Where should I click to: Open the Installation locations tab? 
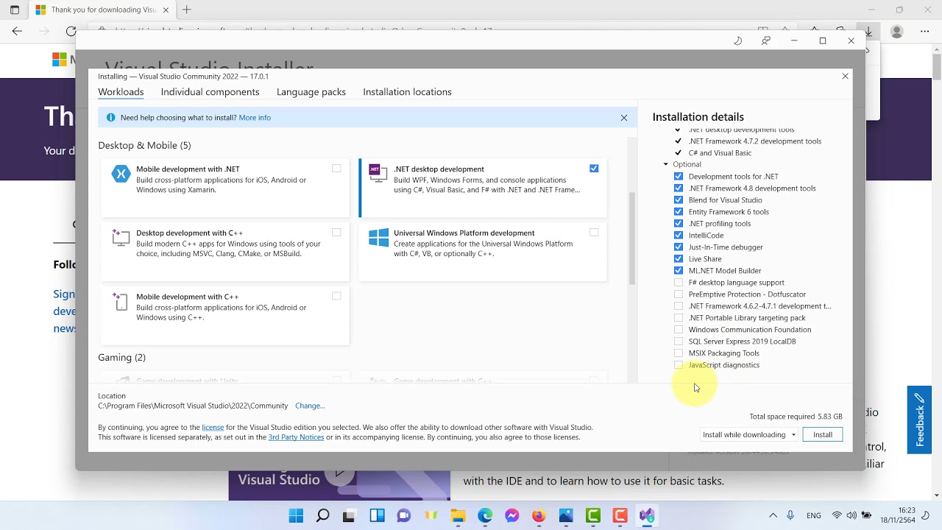[x=407, y=92]
